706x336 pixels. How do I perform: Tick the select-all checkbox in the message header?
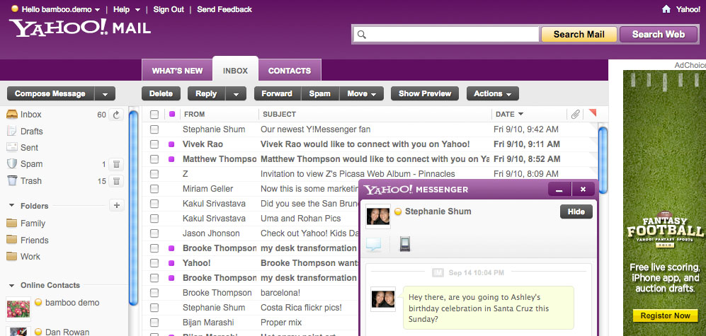point(154,114)
